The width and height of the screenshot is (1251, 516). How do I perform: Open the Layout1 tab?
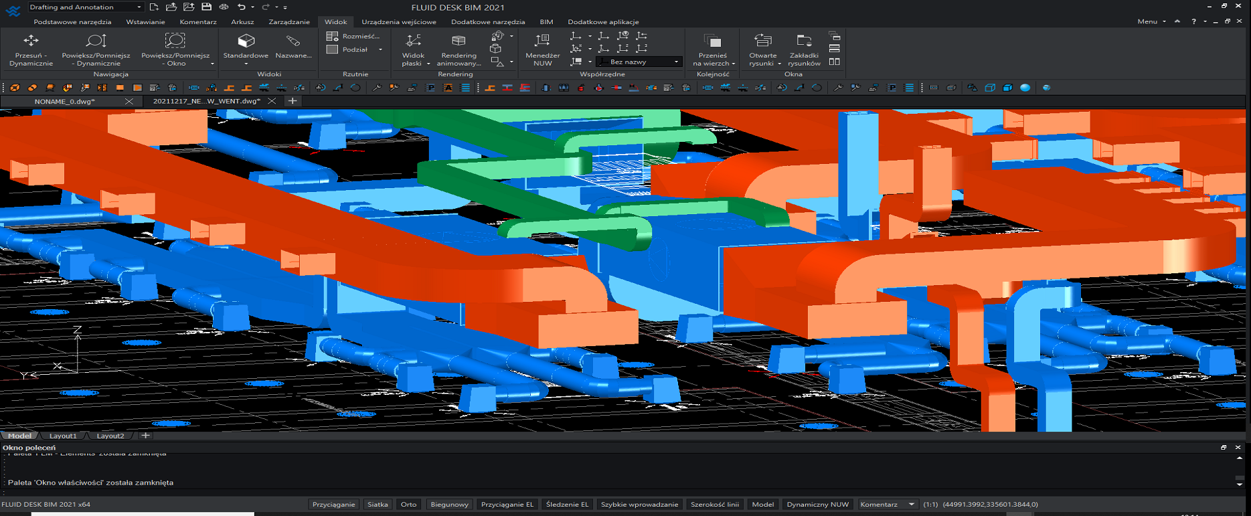63,436
